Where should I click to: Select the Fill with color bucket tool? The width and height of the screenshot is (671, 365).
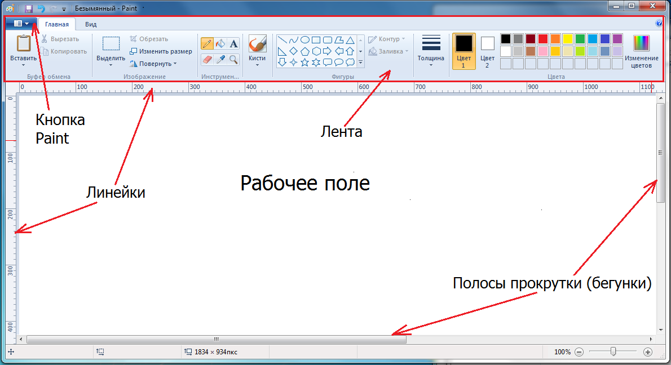click(220, 43)
